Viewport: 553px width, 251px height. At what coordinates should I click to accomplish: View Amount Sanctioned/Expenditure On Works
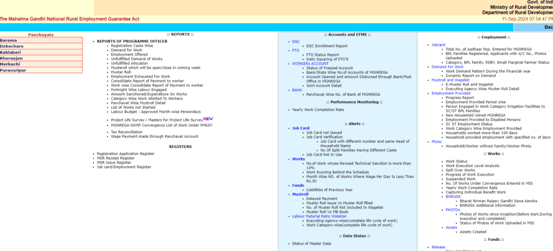pyautogui.click(x=149, y=94)
